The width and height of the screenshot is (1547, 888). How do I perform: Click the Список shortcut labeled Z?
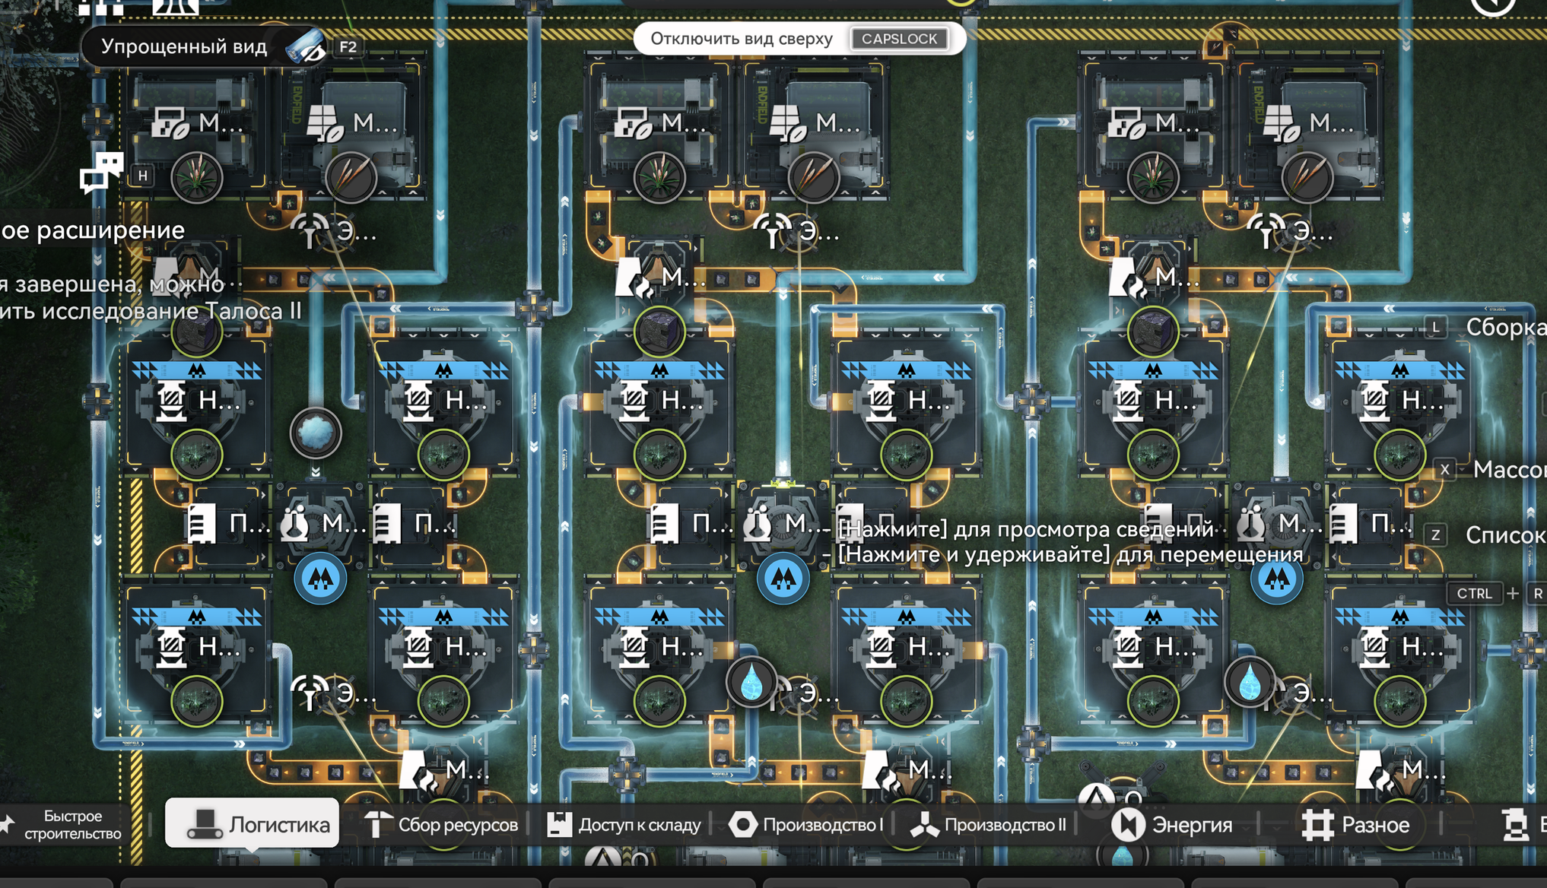(1488, 535)
